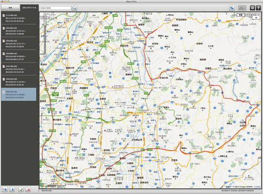Click file icon of 2012/01/09 log
Viewport: 263px width, 194px height.
coord(4,54)
